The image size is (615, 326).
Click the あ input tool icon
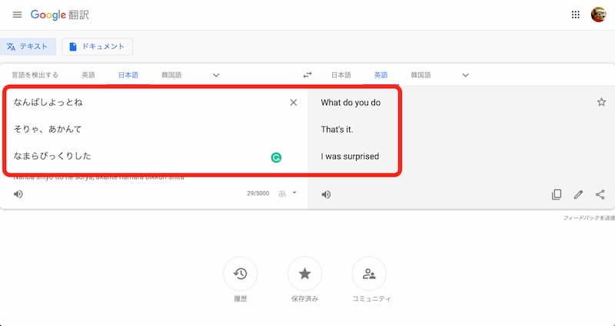click(x=282, y=193)
